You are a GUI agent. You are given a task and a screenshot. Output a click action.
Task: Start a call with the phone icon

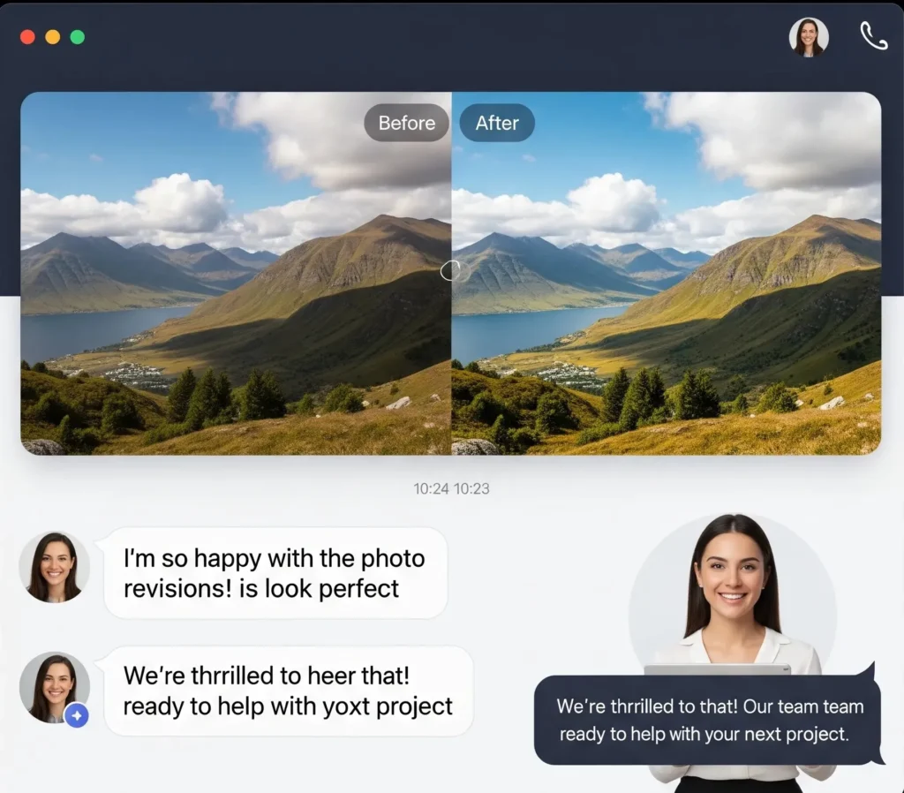[873, 36]
